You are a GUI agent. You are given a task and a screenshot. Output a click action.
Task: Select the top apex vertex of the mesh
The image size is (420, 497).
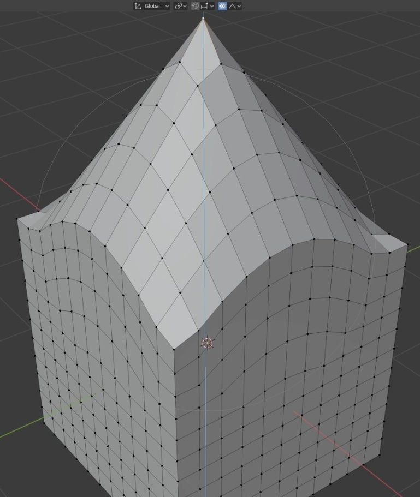(x=203, y=19)
